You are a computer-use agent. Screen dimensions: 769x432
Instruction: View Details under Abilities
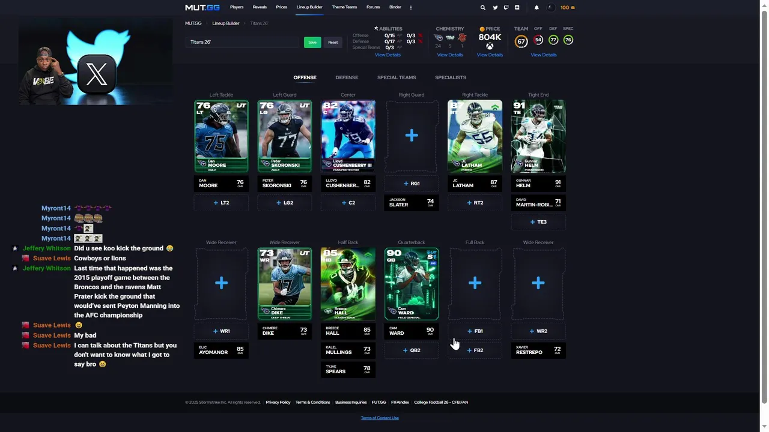click(388, 55)
